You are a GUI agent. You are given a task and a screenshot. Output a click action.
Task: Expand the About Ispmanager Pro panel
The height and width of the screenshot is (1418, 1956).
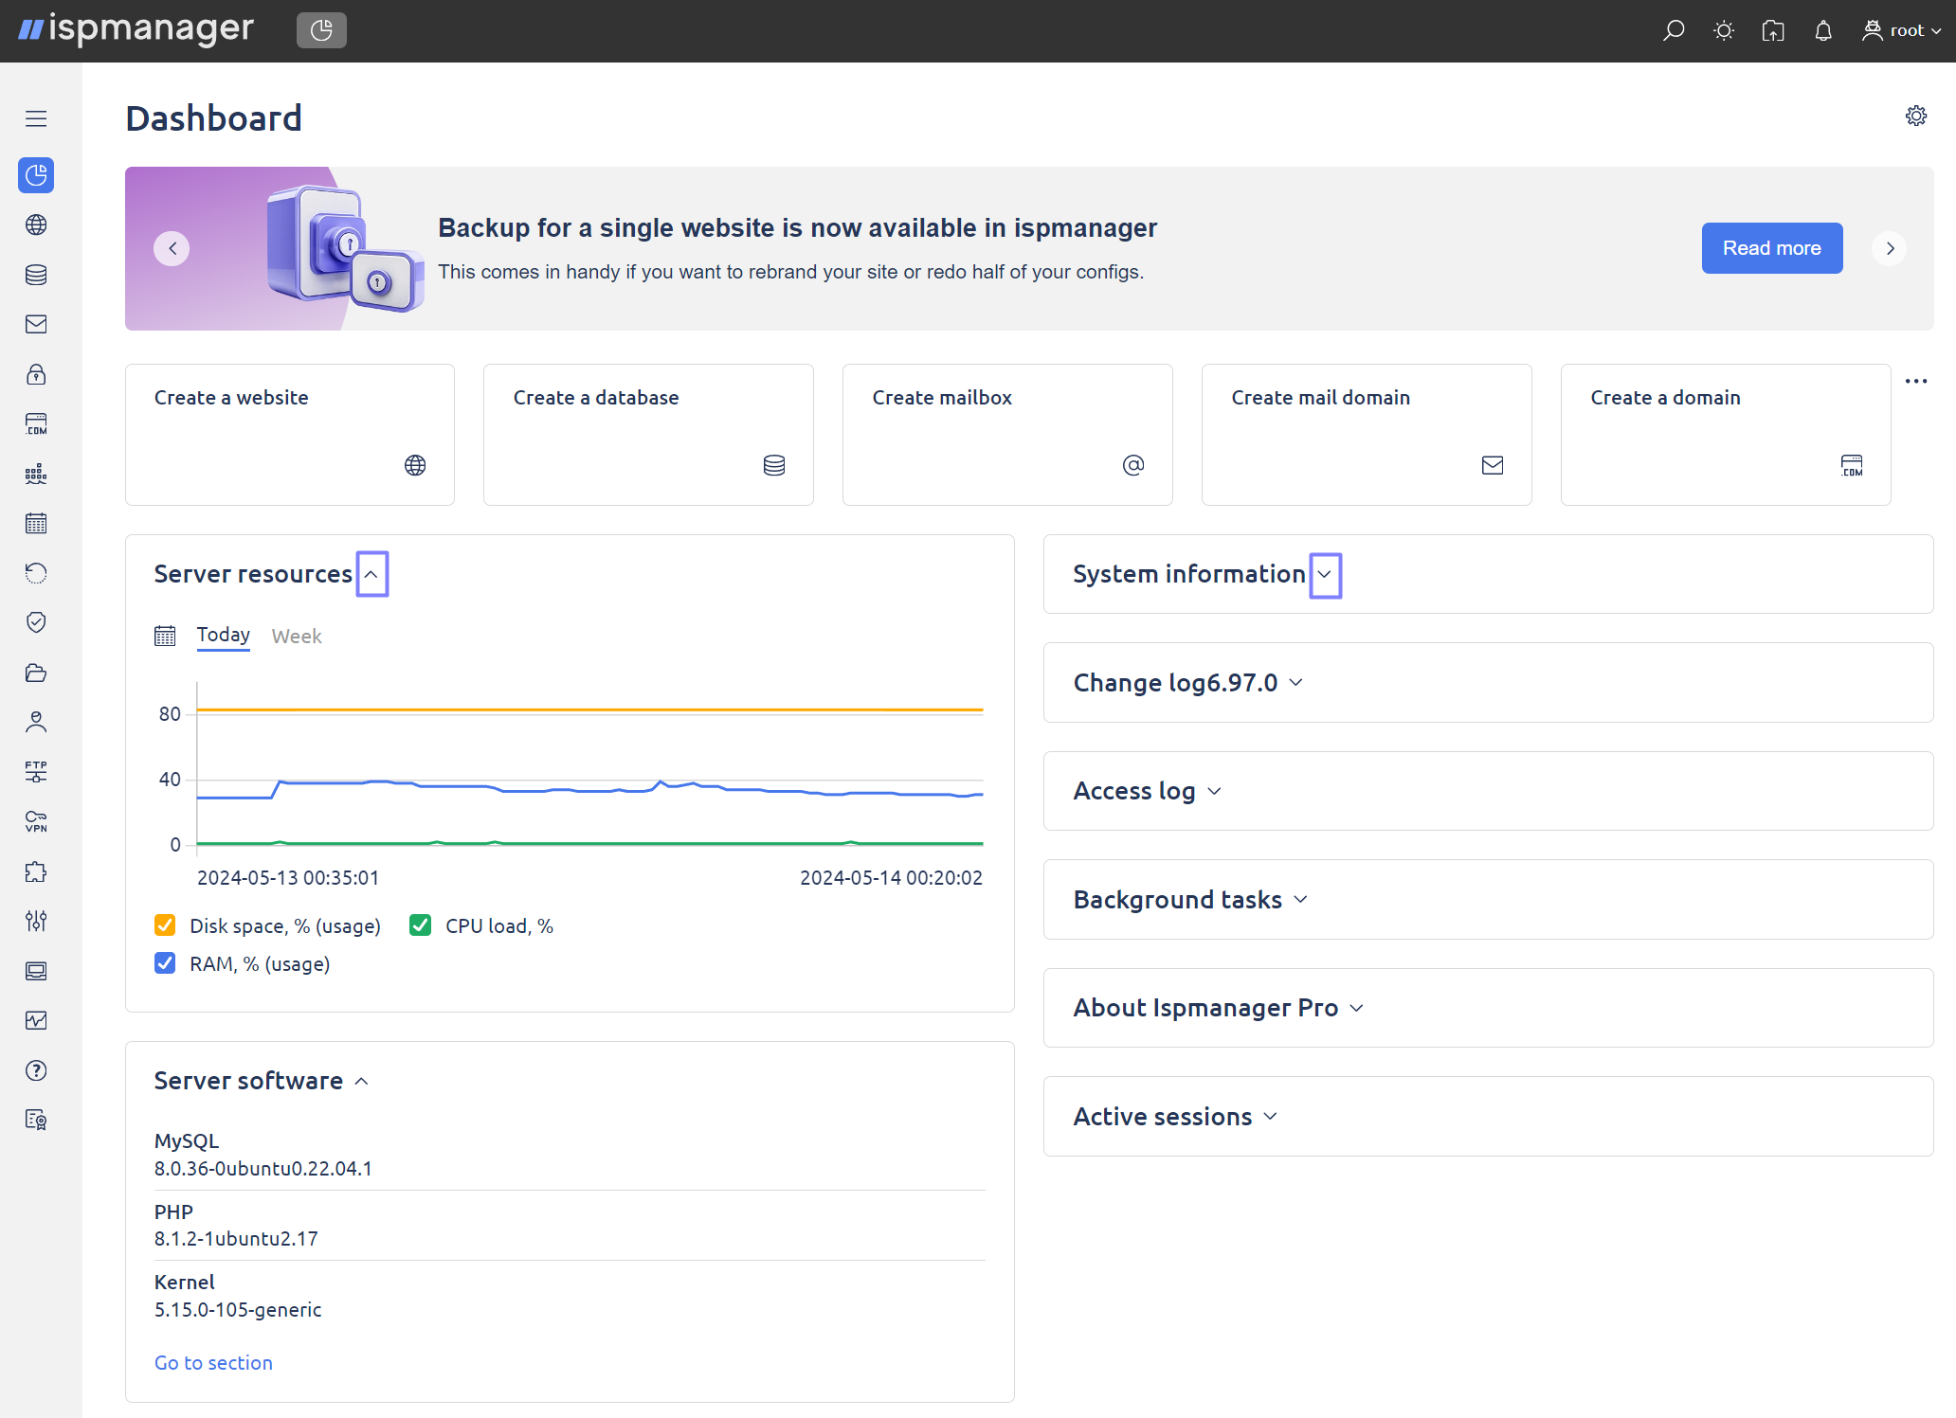coord(1357,1008)
